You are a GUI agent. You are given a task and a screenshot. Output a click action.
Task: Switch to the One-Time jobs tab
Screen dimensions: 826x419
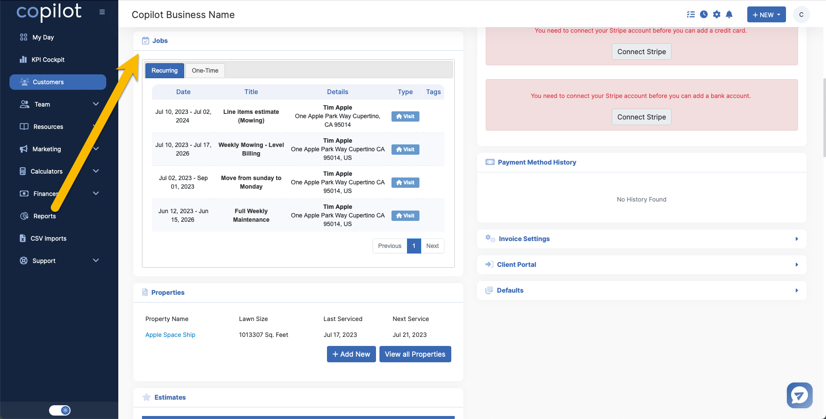coord(205,70)
